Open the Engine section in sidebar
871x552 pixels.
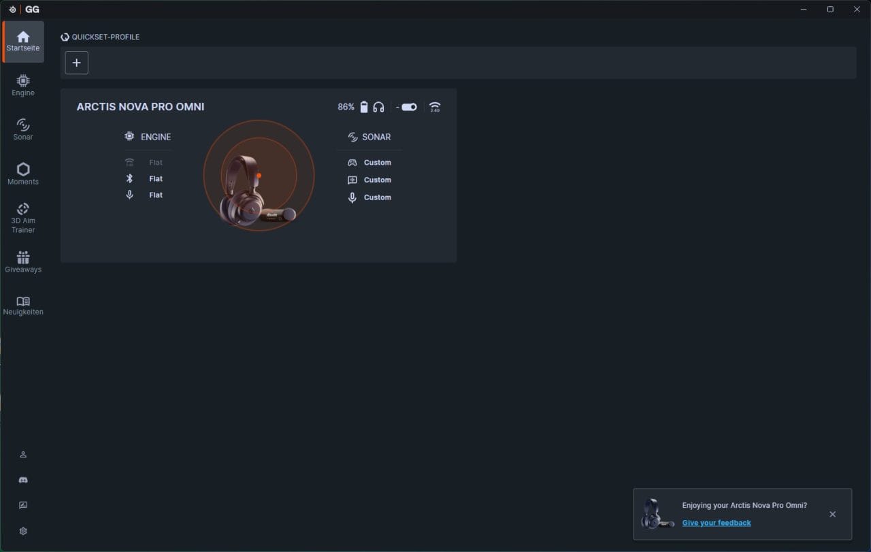pyautogui.click(x=23, y=86)
